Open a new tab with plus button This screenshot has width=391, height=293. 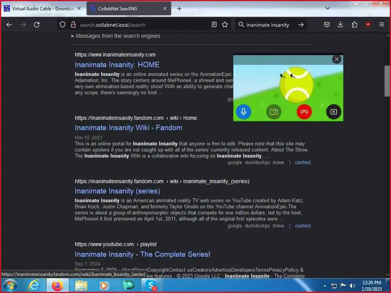[x=179, y=9]
